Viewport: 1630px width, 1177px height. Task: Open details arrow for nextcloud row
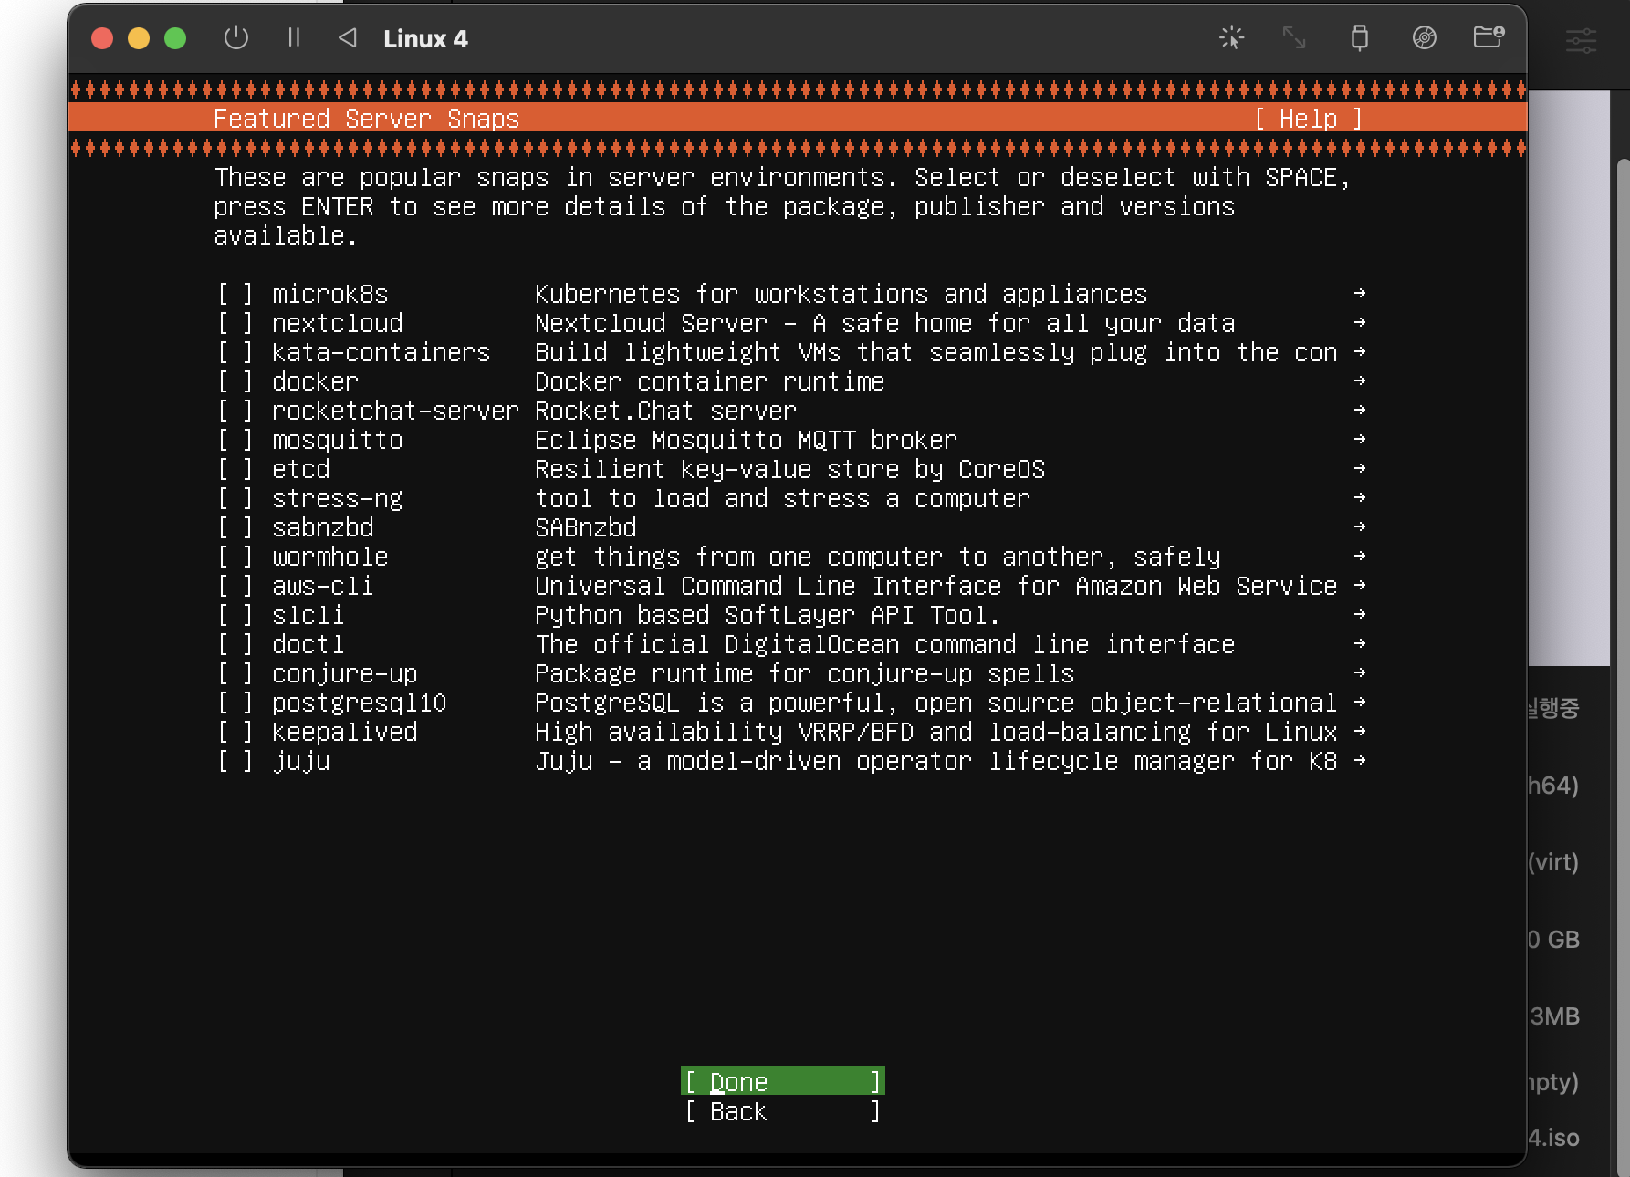[x=1360, y=322]
